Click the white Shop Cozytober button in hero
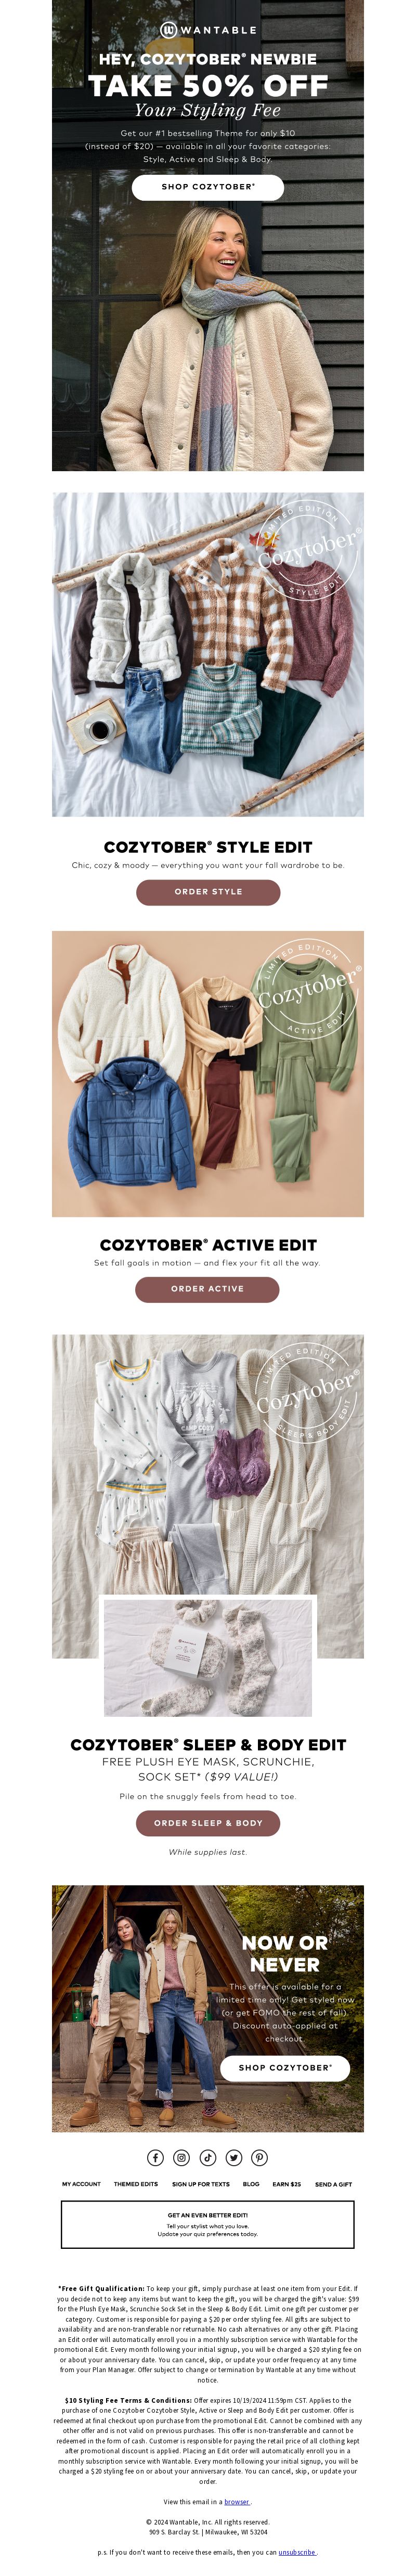 (208, 187)
